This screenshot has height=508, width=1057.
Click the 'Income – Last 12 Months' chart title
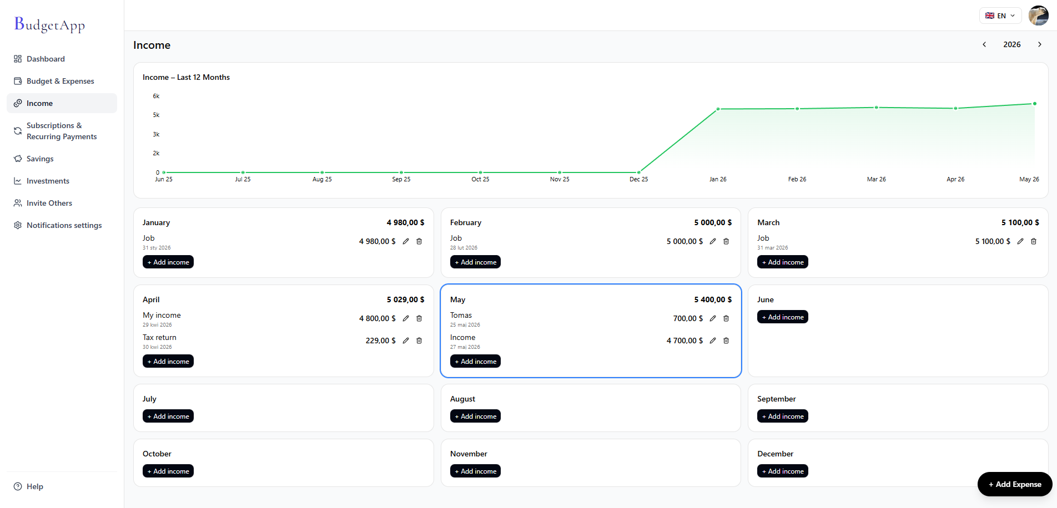(186, 77)
